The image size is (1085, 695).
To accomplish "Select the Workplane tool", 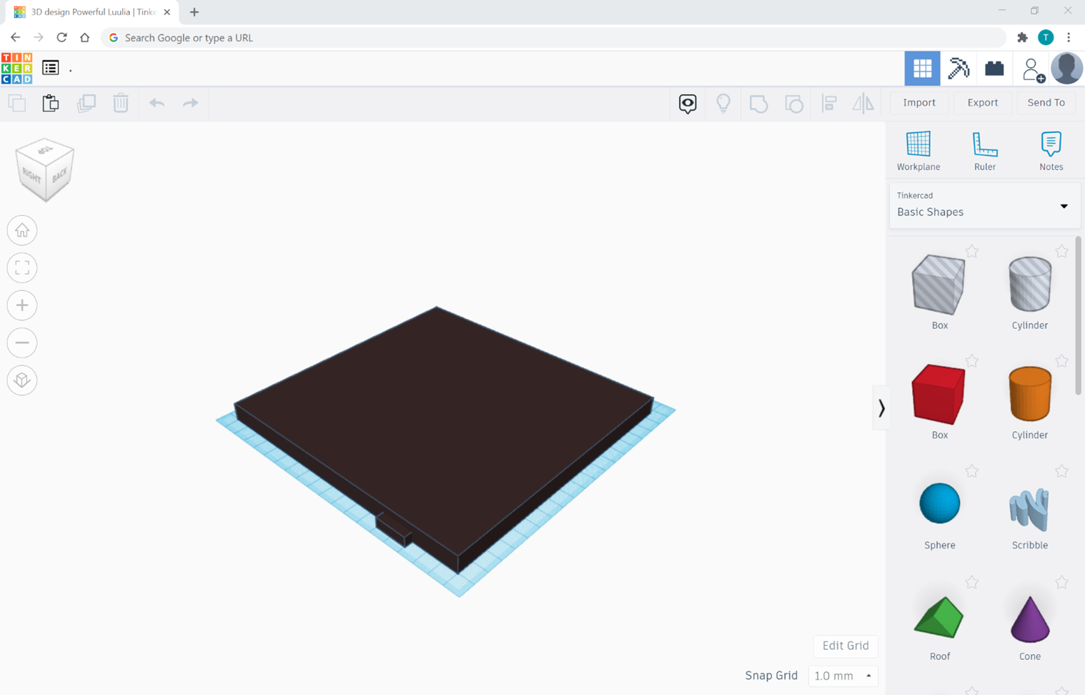I will coord(918,151).
